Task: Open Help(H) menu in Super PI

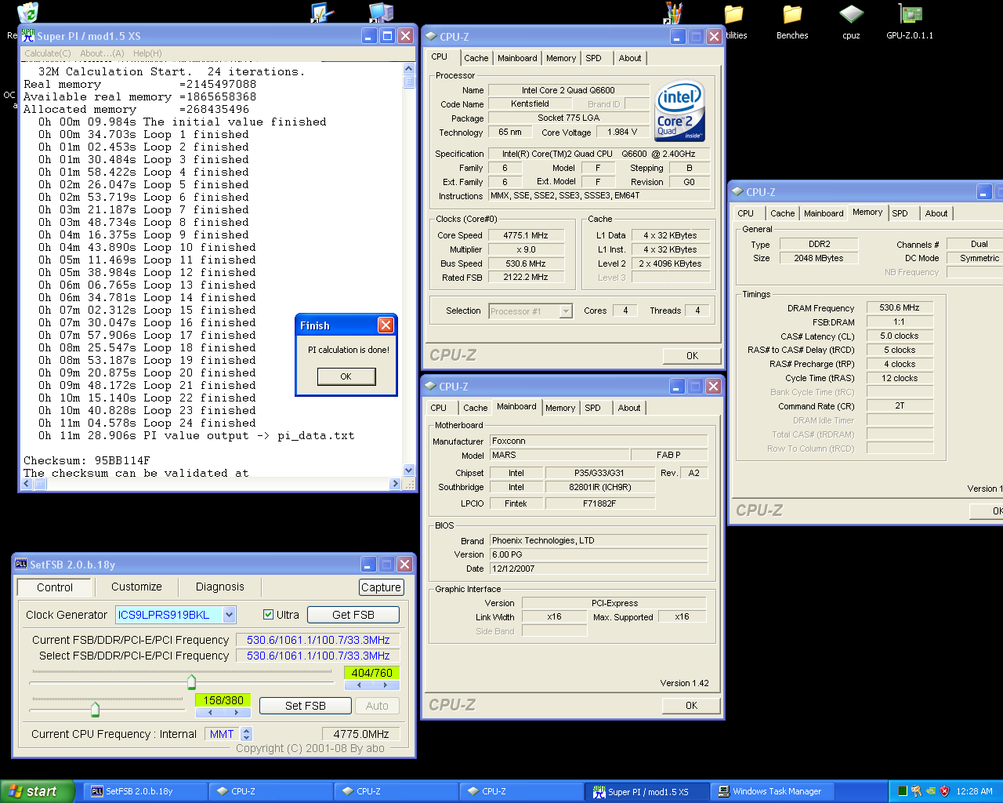Action: [147, 53]
